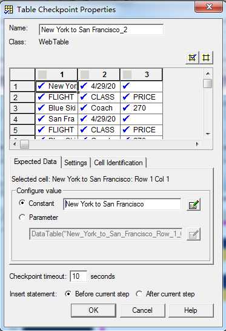Viewport: 226px width, 331px height.
Task: Choose After current step option
Action: [139, 293]
